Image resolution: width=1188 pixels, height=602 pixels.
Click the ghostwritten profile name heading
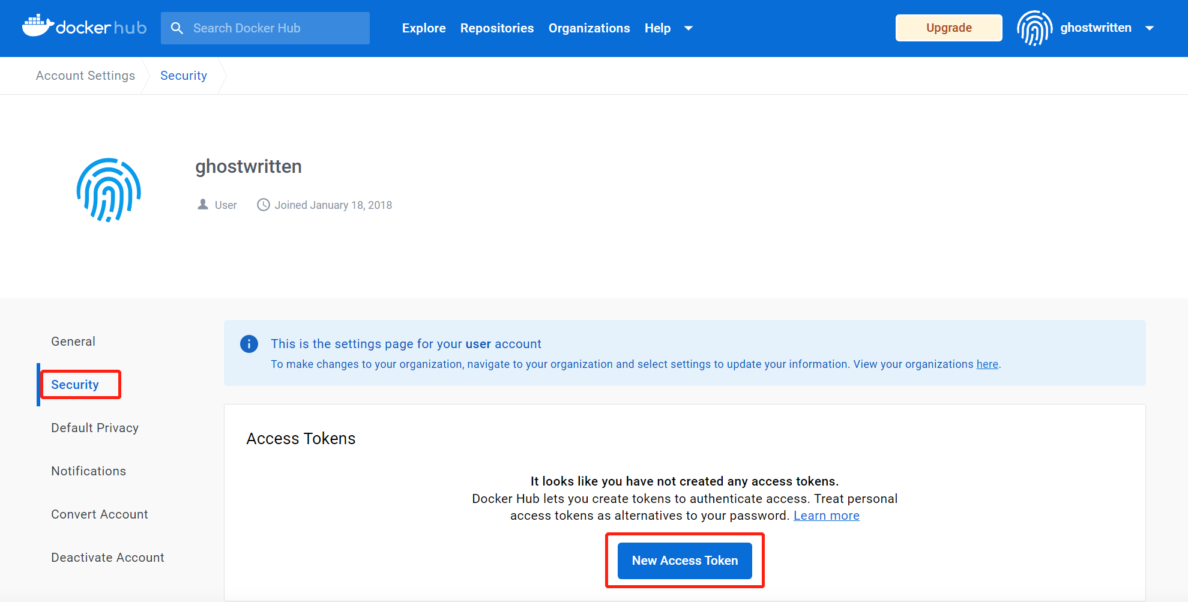coord(249,166)
